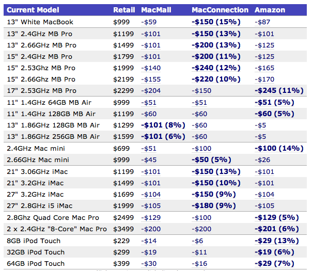Click MacMall -$155 link
This screenshot has width=313, height=271.
(151, 79)
